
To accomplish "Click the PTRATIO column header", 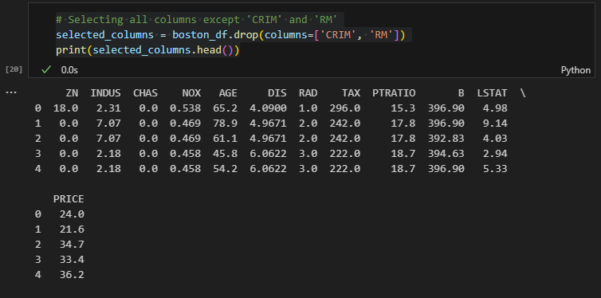I will [x=394, y=93].
